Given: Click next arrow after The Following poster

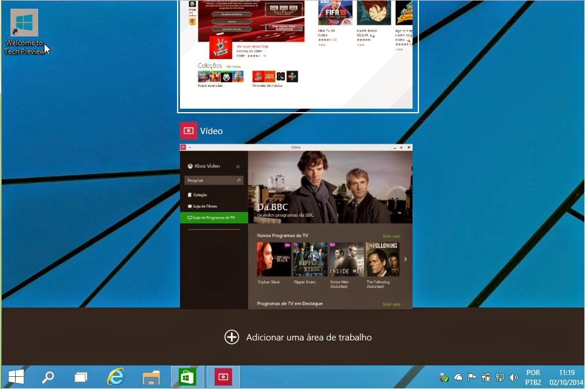Looking at the screenshot, I should 406,260.
